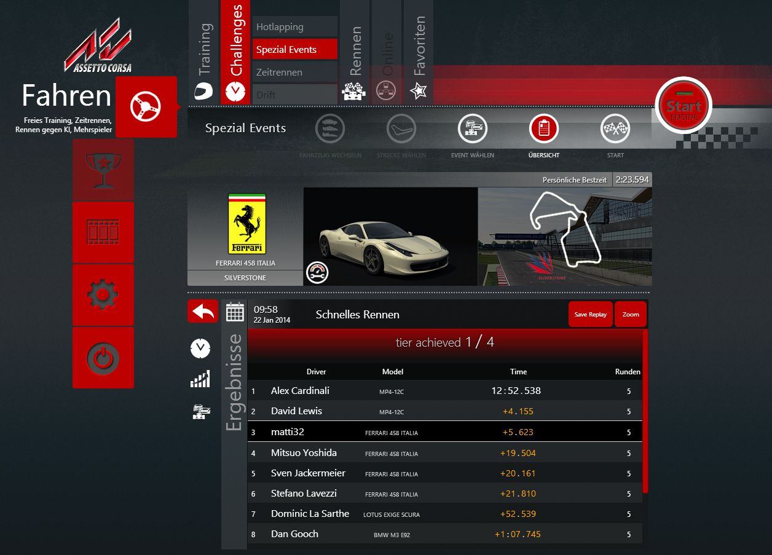
Task: Click the Driver column header
Action: pyautogui.click(x=317, y=371)
